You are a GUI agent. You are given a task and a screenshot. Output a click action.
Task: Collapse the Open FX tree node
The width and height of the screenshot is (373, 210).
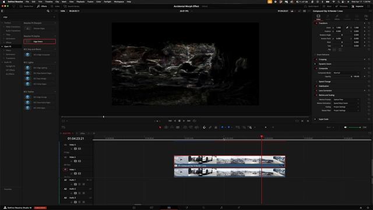pos(2,47)
